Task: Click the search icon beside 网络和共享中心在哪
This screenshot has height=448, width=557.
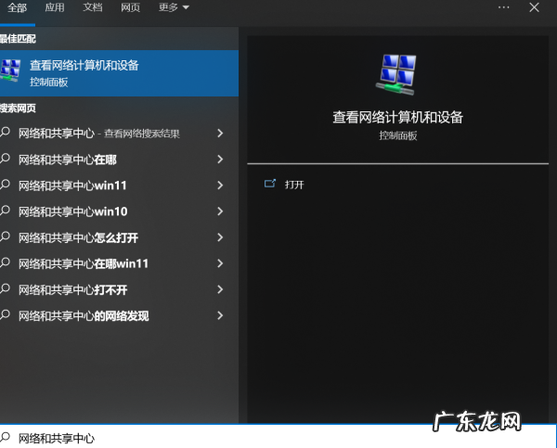Action: pyautogui.click(x=6, y=160)
